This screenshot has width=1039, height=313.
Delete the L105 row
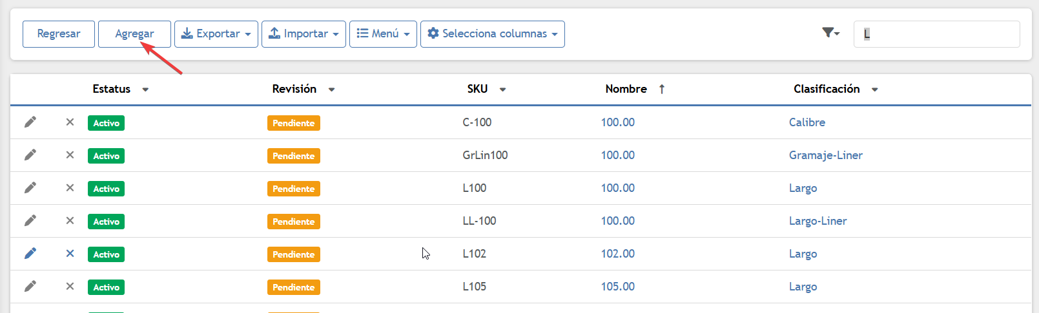[x=70, y=287]
